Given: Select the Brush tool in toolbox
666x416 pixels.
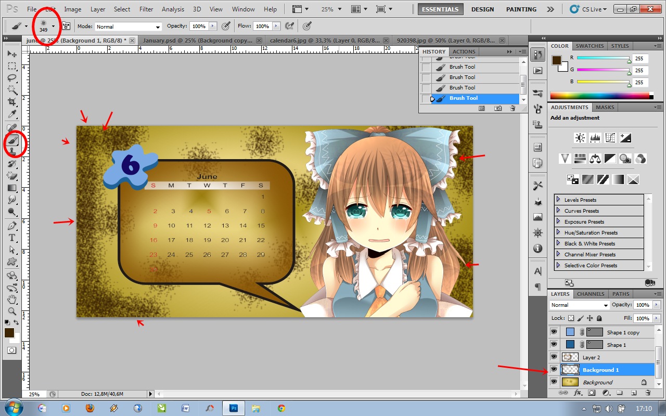Looking at the screenshot, I should 12,140.
